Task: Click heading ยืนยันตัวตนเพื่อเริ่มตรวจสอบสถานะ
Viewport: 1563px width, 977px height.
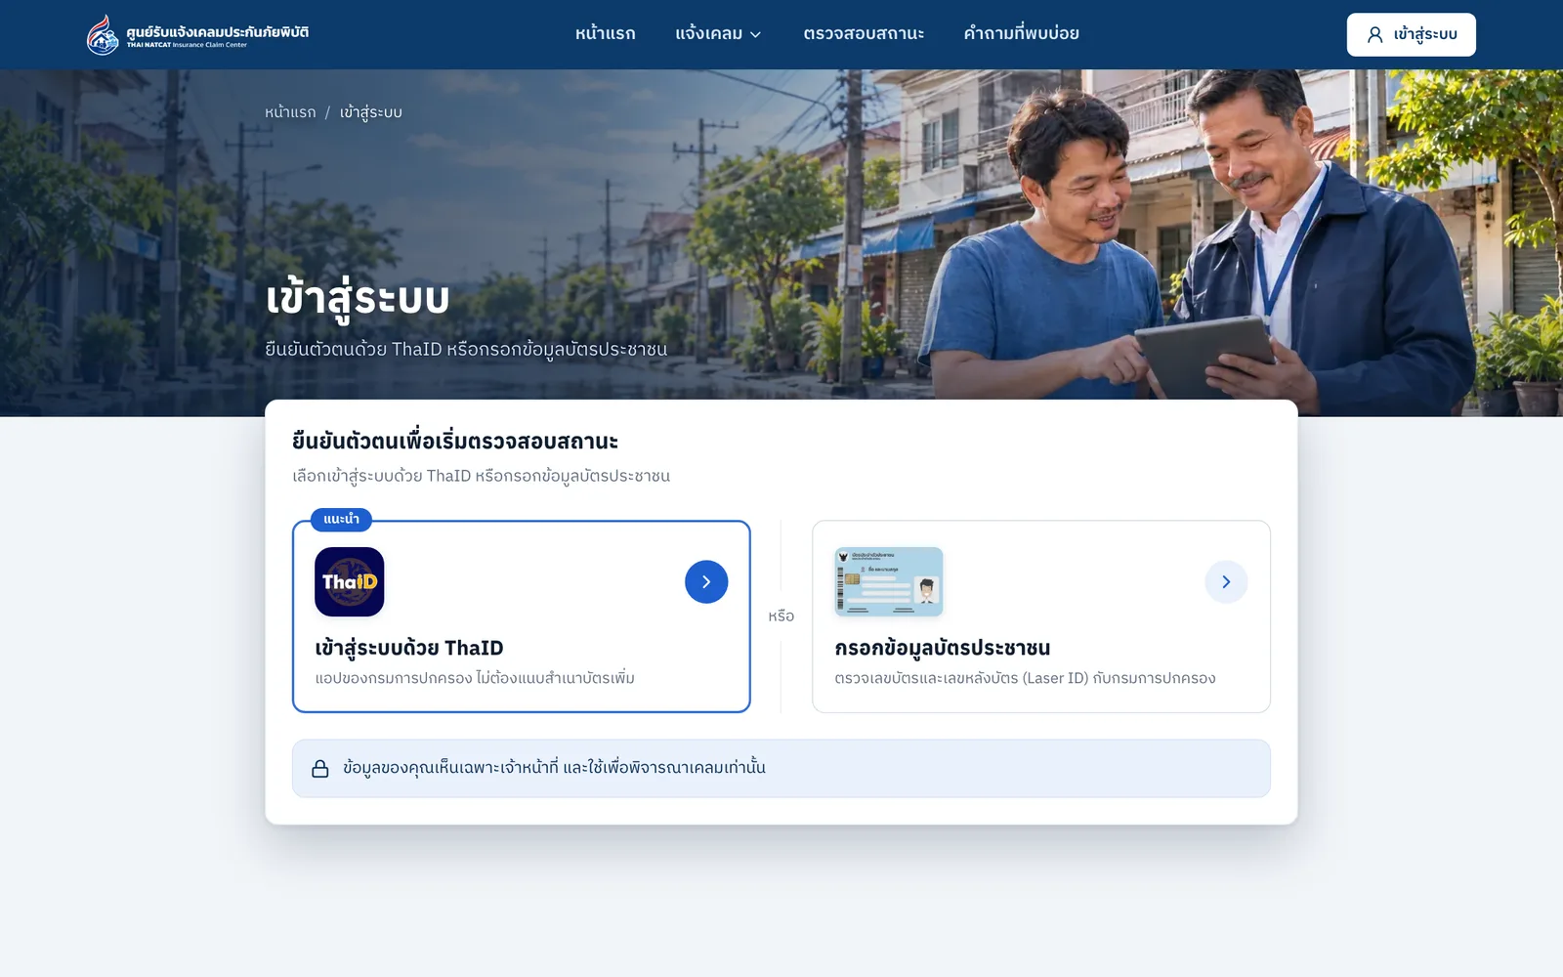Action: [x=455, y=441]
